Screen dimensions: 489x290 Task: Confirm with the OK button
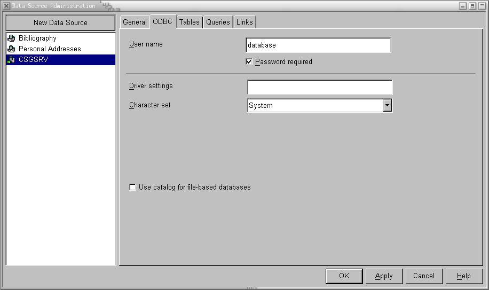344,276
